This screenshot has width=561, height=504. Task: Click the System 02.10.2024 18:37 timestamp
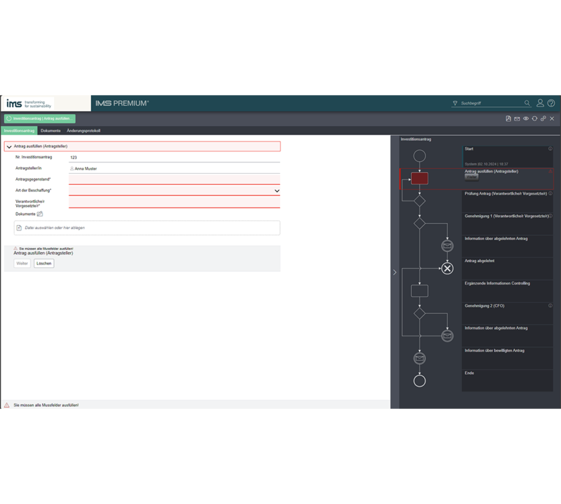(486, 164)
